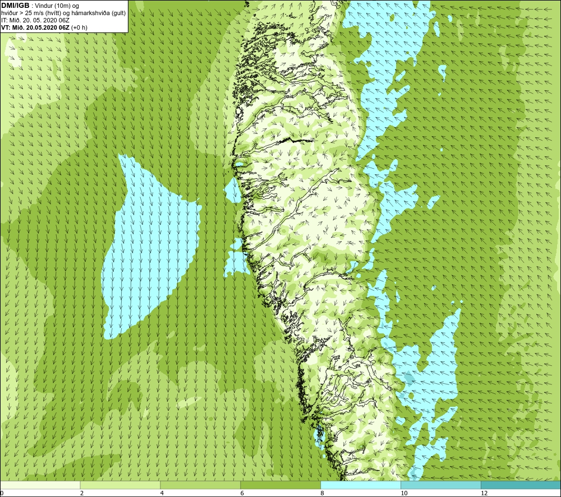Screen dimensions: 561x497
Task: Click the 12+ m/s teal swatch
Action: [x=521, y=485]
